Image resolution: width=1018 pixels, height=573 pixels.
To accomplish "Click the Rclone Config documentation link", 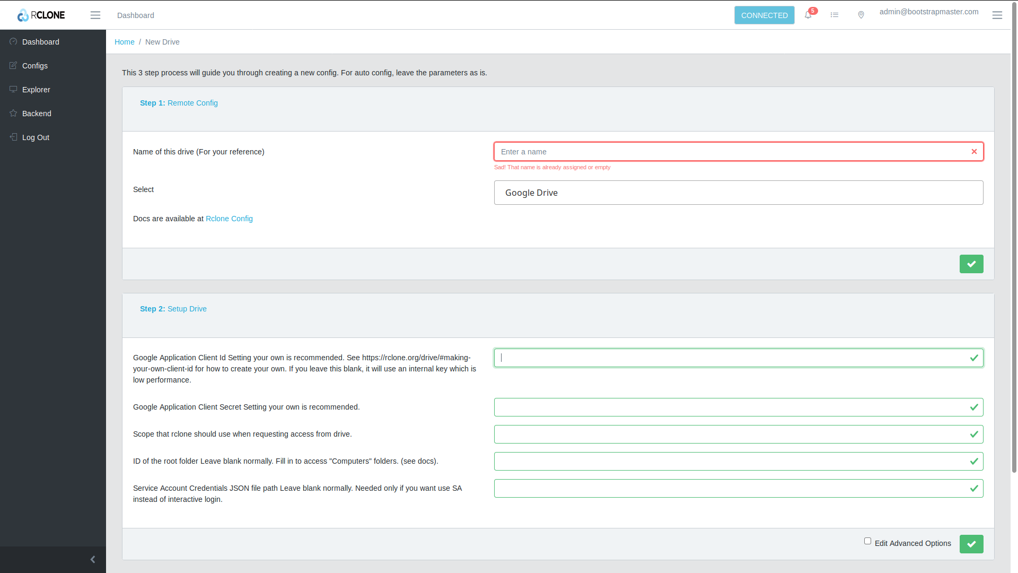I will click(229, 218).
